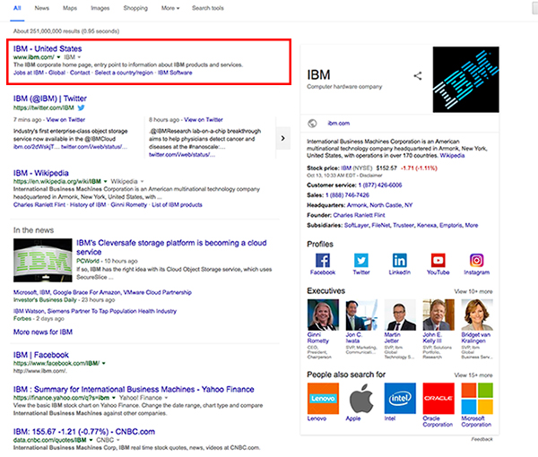Image resolution: width=538 pixels, height=457 pixels.
Task: Click View 15+ more related searches
Action: tap(473, 375)
